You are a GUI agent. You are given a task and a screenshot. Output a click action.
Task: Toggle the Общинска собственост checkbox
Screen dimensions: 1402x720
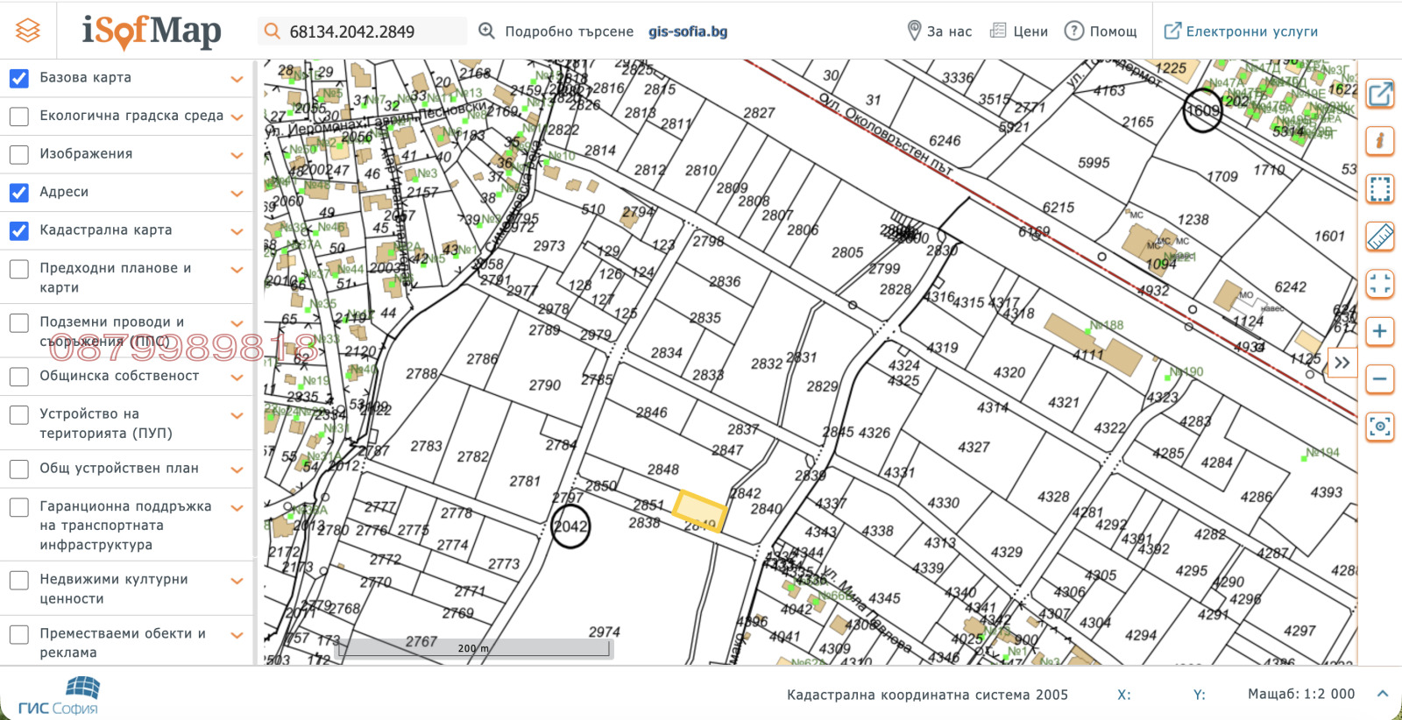[19, 377]
